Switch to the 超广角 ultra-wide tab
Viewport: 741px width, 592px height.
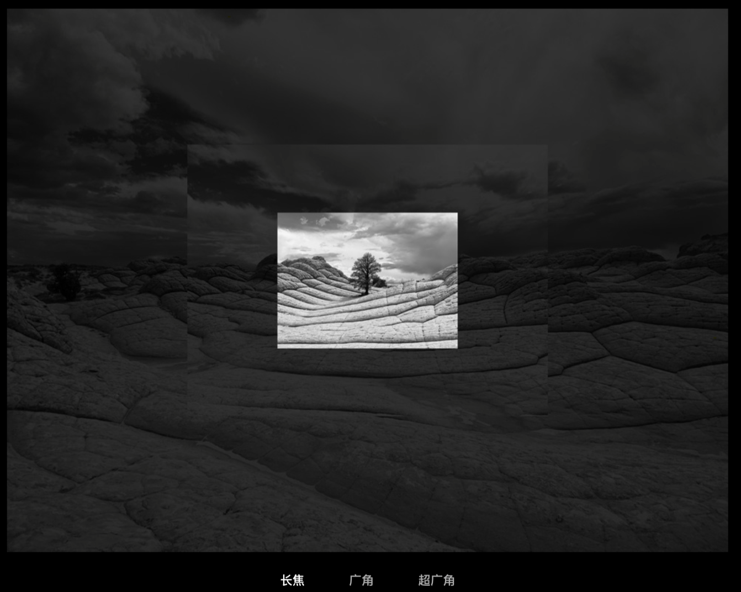coord(436,580)
